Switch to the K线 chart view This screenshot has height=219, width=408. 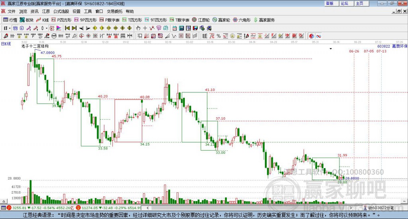pos(43,20)
